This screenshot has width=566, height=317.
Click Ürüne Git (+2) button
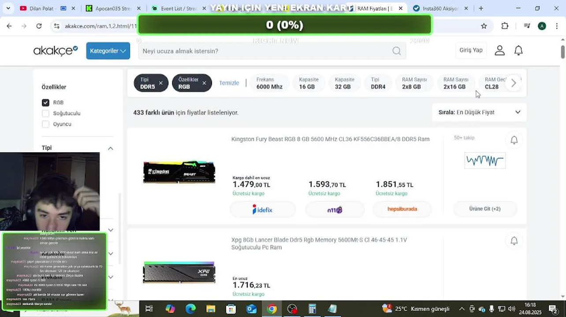485,209
